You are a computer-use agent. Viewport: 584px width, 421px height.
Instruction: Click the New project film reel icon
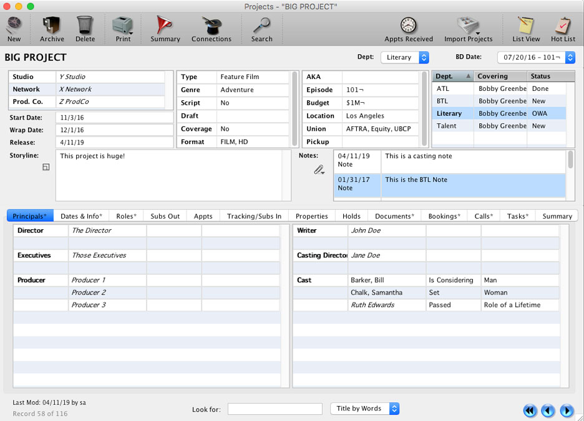pos(14,25)
